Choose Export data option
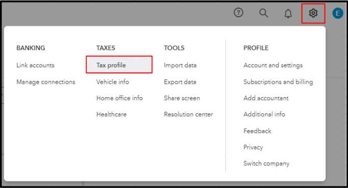This screenshot has height=188, width=348. [180, 82]
